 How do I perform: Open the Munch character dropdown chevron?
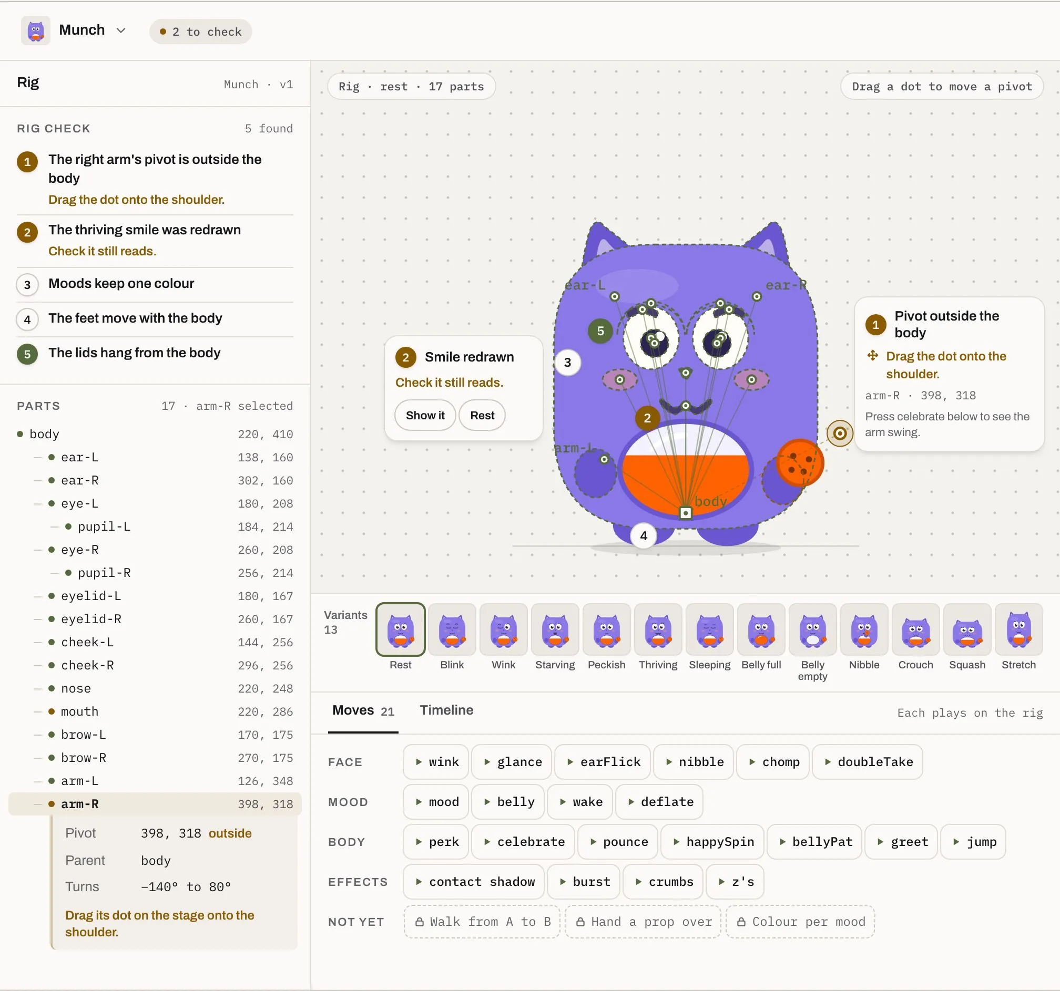[121, 30]
